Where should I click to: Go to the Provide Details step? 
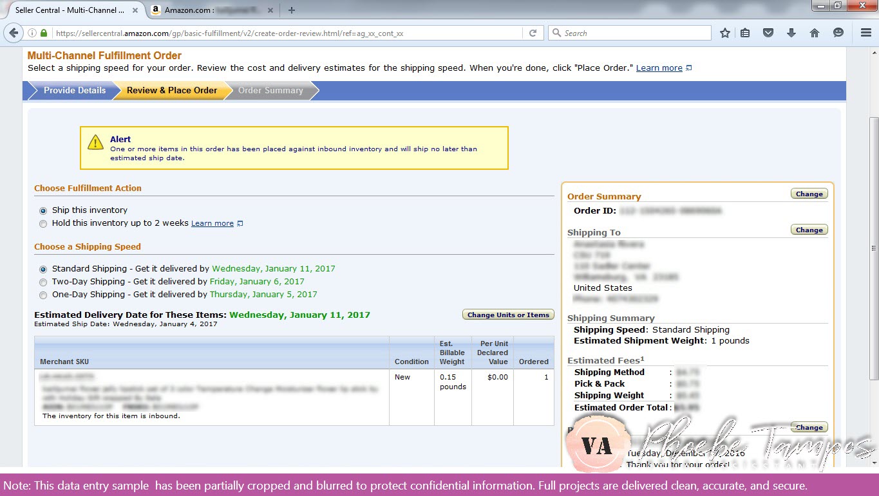pos(74,90)
